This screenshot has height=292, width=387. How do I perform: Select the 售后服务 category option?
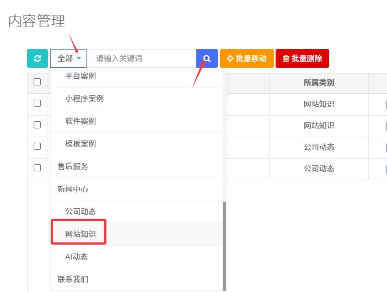click(x=73, y=166)
